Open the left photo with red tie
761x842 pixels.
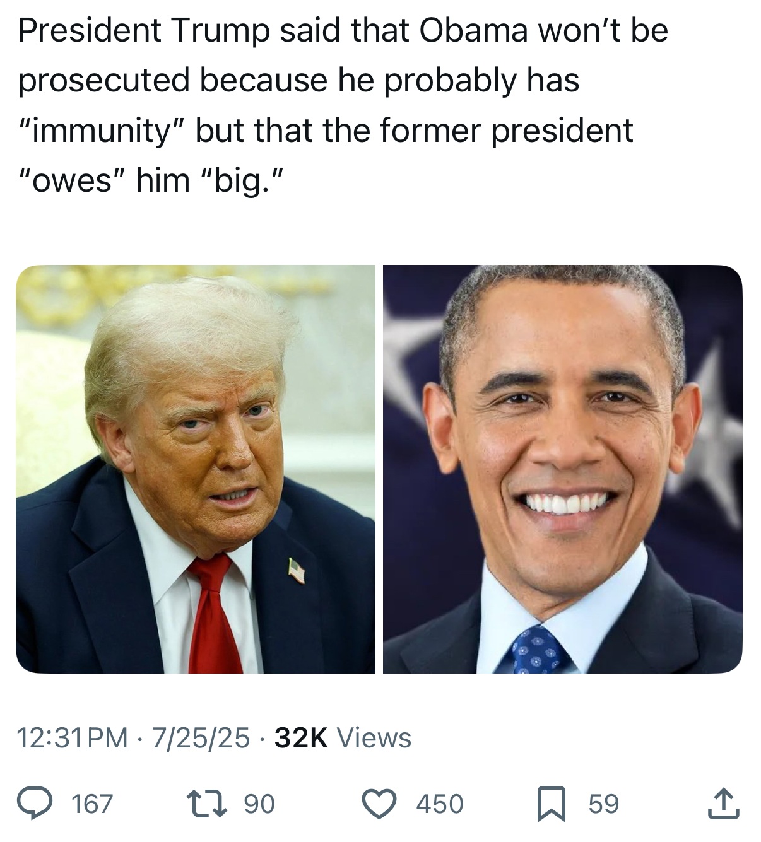pos(196,469)
